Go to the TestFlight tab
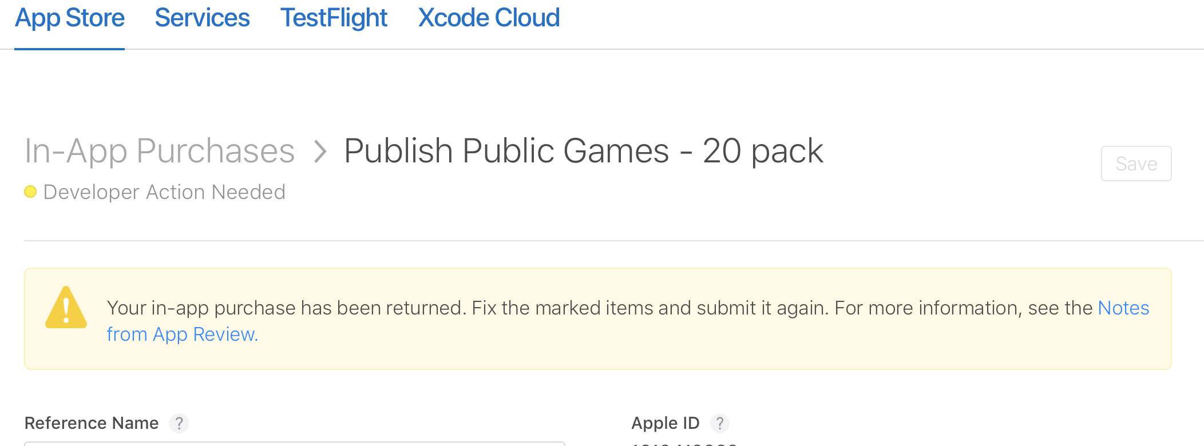1204x446 pixels. (334, 18)
